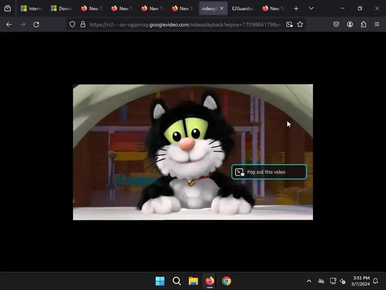
Task: Click the muted volume tray icon
Action: (x=342, y=281)
